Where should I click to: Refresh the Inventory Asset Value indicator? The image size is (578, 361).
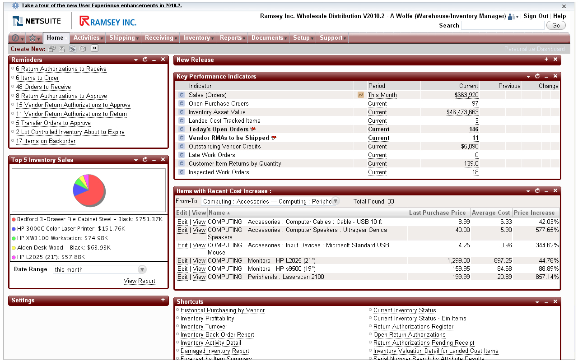click(x=182, y=112)
